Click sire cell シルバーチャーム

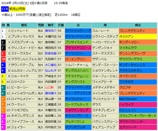pyautogui.click(x=78, y=65)
